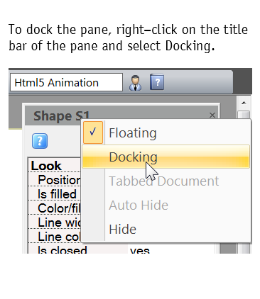Select the checked Floating menu option

coord(166,132)
